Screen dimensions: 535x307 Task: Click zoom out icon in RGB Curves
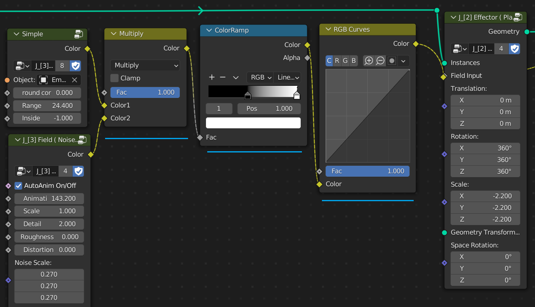click(x=380, y=61)
